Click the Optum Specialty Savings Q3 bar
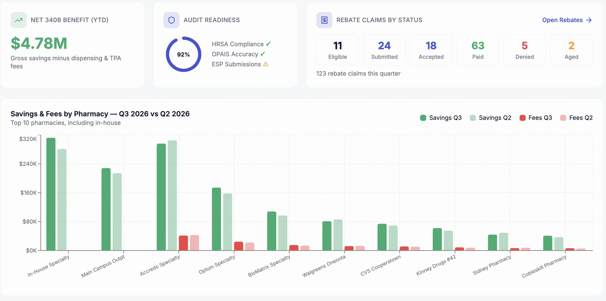Image resolution: width=606 pixels, height=301 pixels. [217, 219]
